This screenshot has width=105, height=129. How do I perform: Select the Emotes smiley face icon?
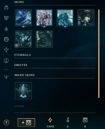[x=6, y=39]
